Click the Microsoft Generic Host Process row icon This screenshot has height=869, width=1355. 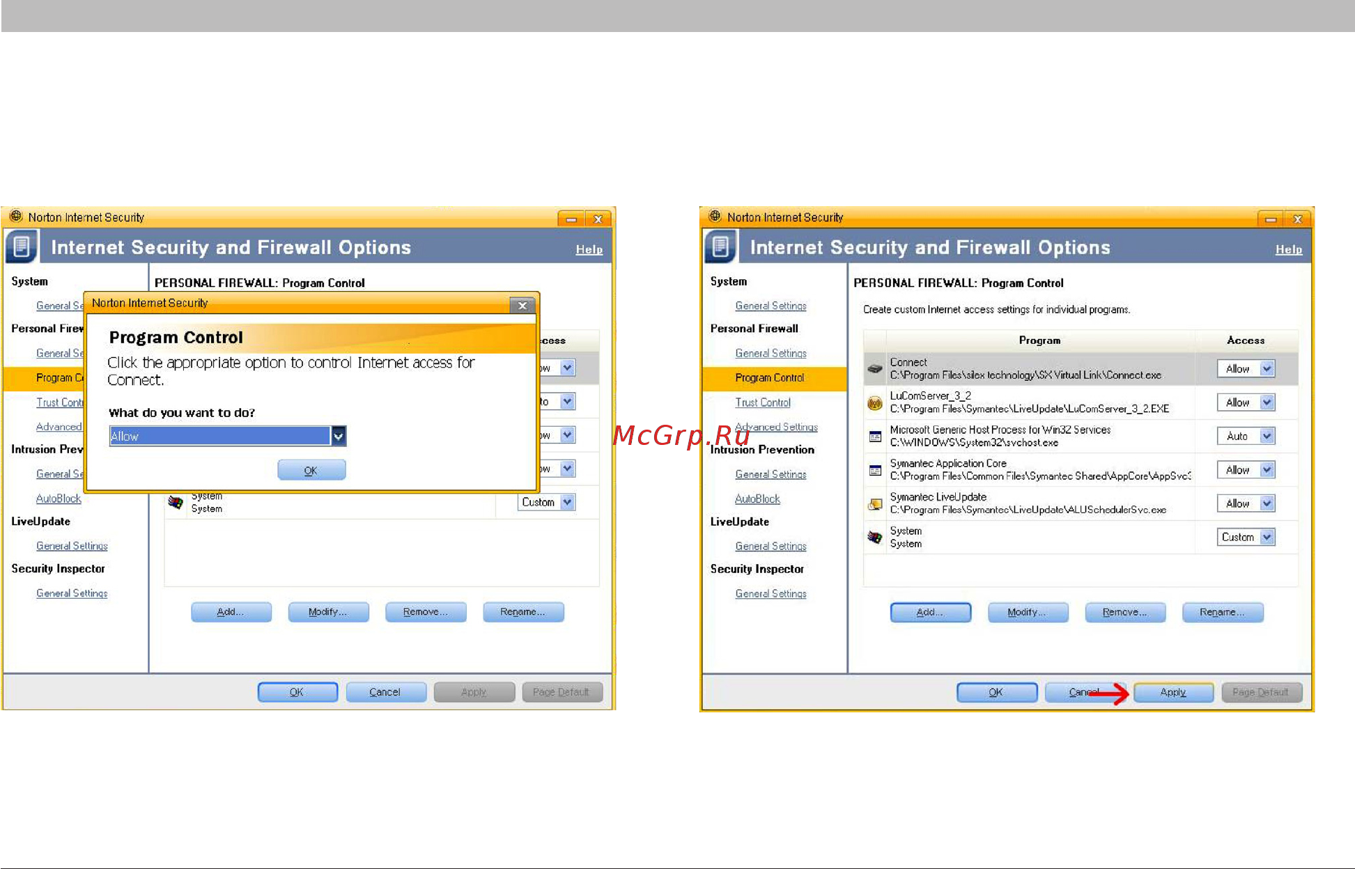click(875, 437)
